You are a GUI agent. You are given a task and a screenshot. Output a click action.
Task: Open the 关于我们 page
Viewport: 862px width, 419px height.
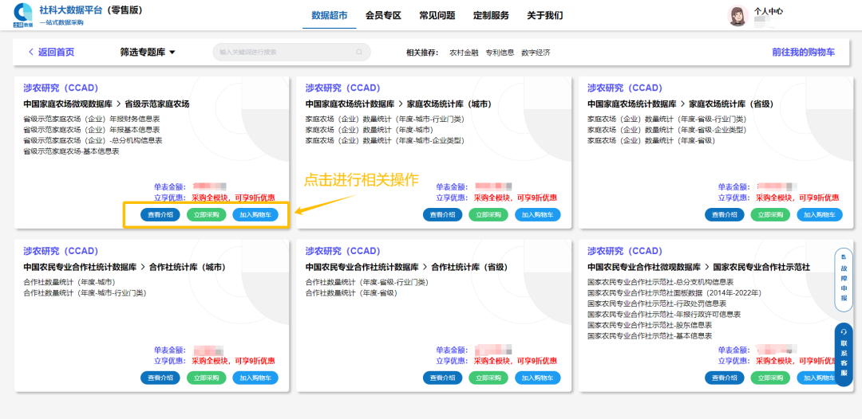(544, 15)
